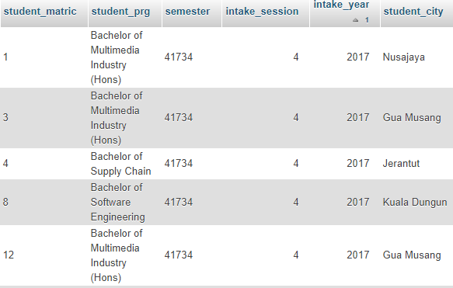Sort by intake_year column header
This screenshot has width=453, height=288.
(x=341, y=5)
